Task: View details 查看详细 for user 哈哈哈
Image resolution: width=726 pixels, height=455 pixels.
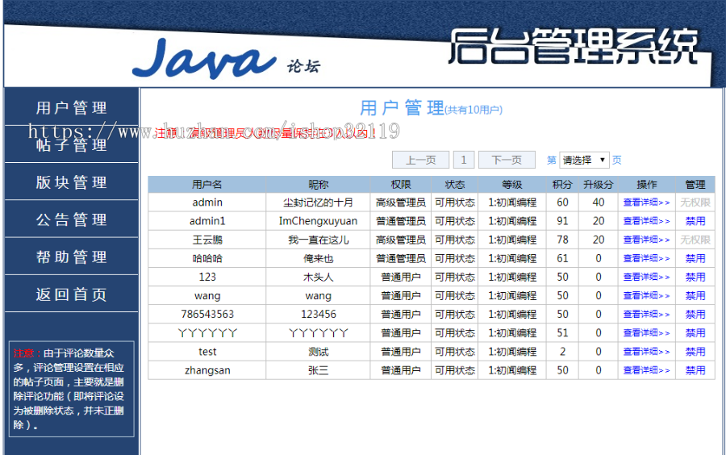Action: point(646,258)
